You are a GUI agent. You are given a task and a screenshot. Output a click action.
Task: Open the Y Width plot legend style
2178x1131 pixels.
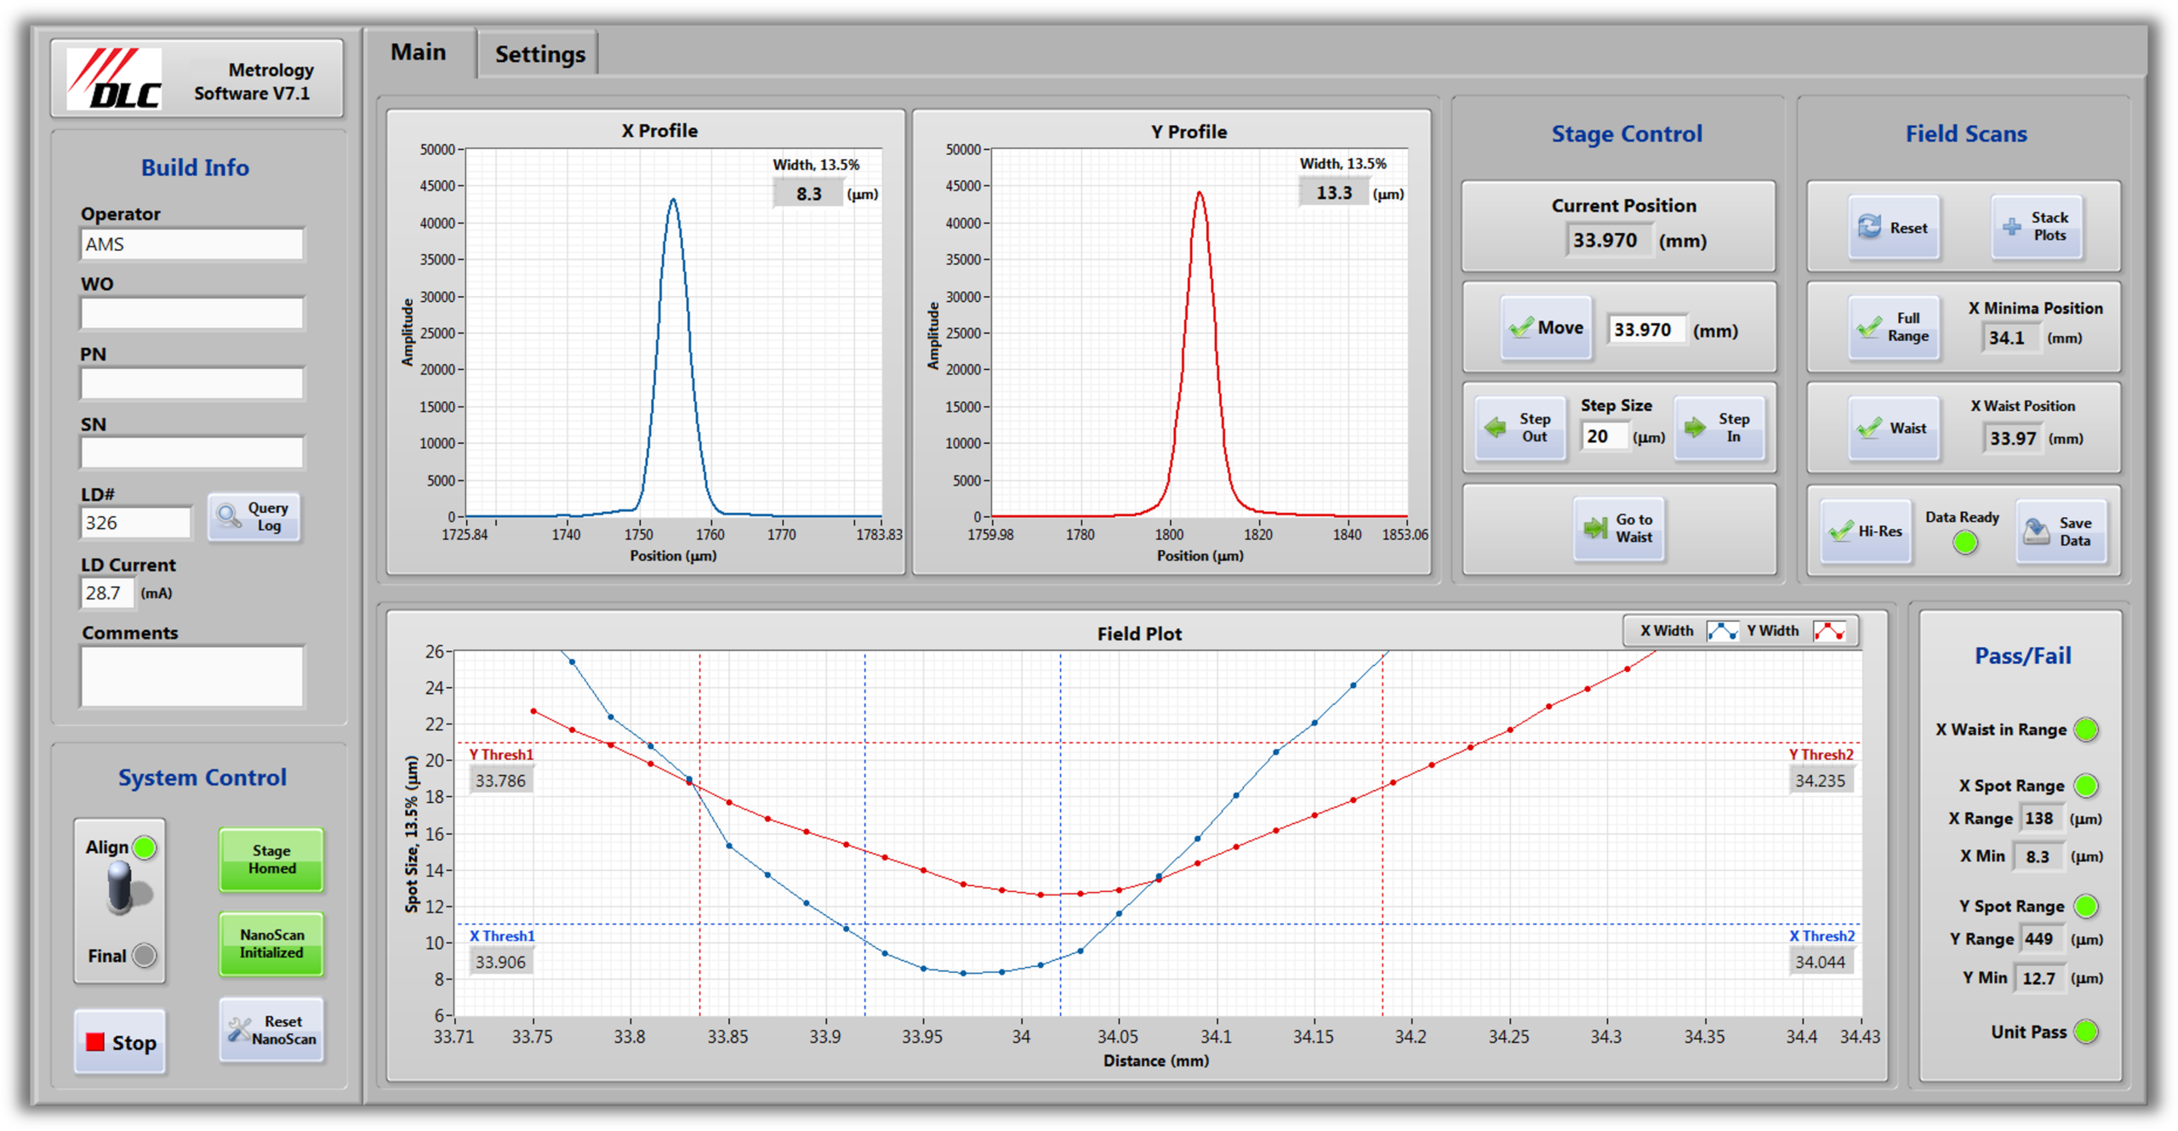[x=1828, y=631]
